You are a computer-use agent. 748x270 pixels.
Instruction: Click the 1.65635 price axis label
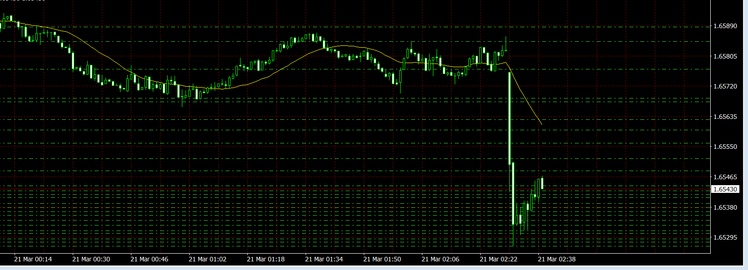pos(725,117)
